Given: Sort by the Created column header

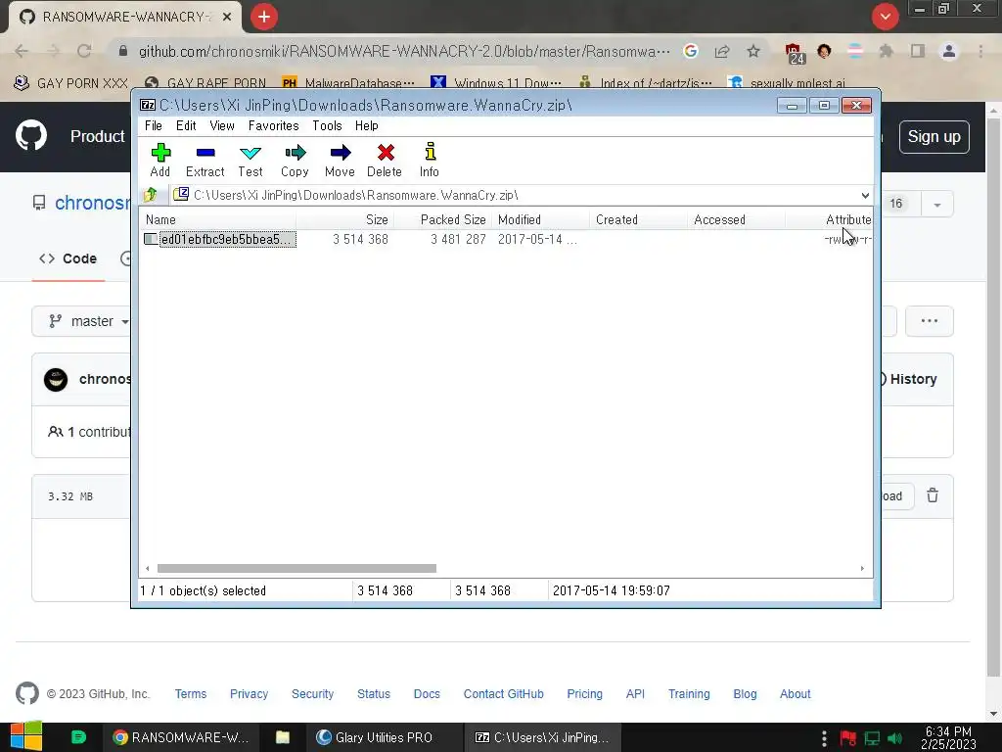Looking at the screenshot, I should (639, 219).
